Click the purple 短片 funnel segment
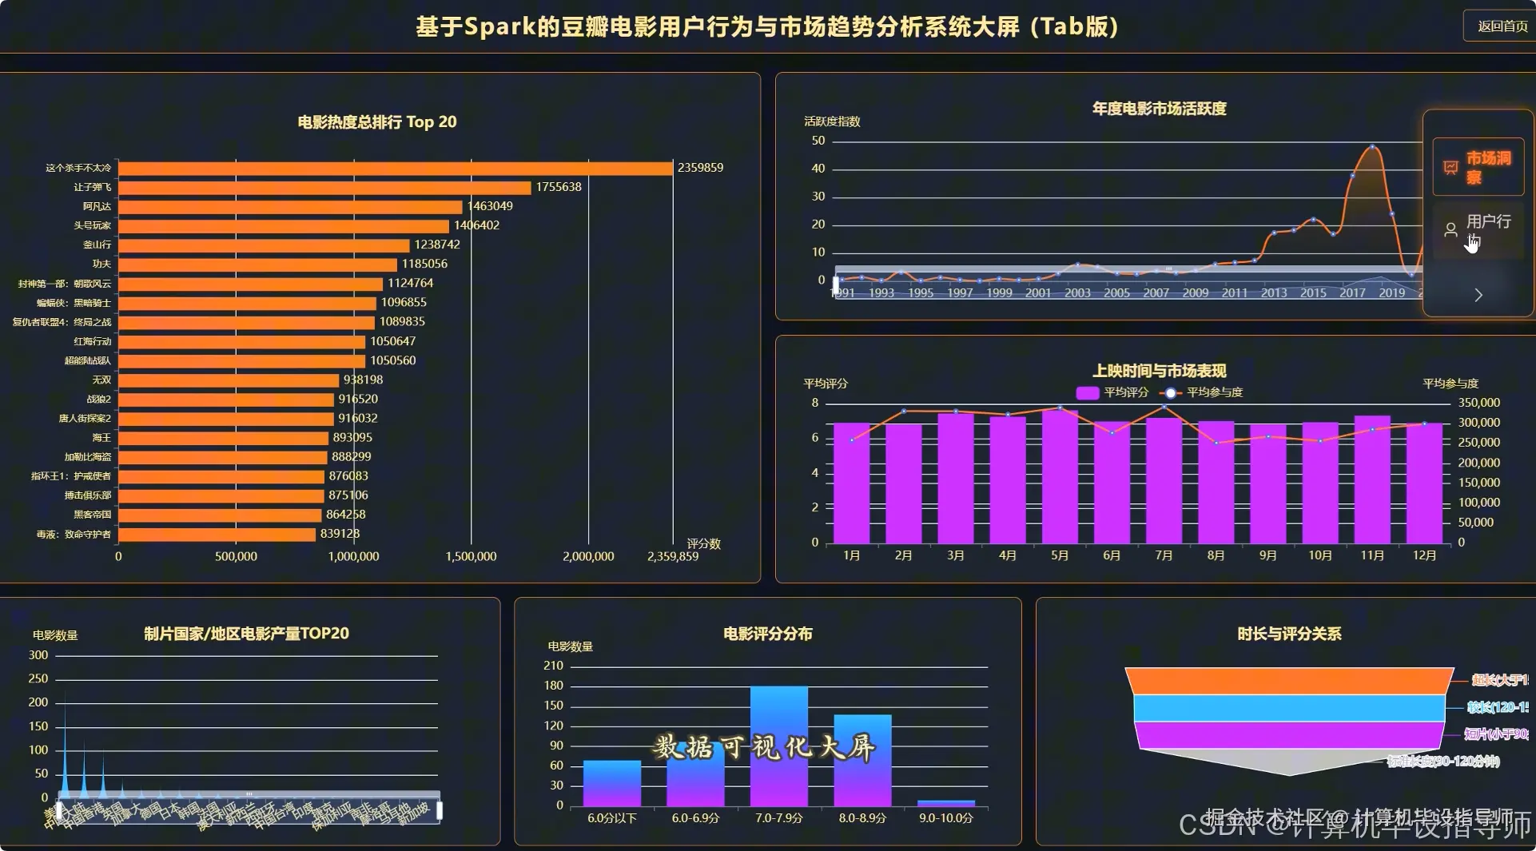Image resolution: width=1536 pixels, height=851 pixels. pos(1289,735)
